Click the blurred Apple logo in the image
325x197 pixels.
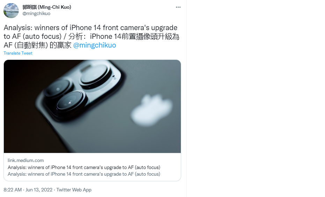152,110
